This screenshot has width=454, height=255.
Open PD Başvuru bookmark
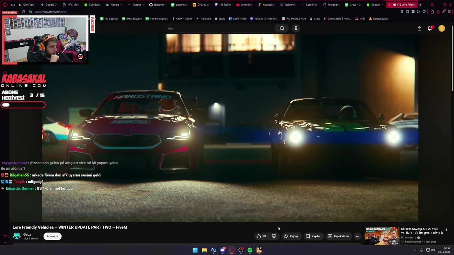point(109,19)
